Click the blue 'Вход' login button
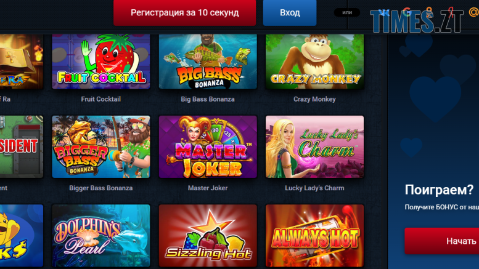The image size is (479, 269). pyautogui.click(x=290, y=12)
